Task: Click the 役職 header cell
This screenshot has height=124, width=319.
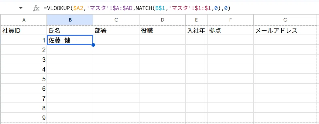Action: [162, 30]
